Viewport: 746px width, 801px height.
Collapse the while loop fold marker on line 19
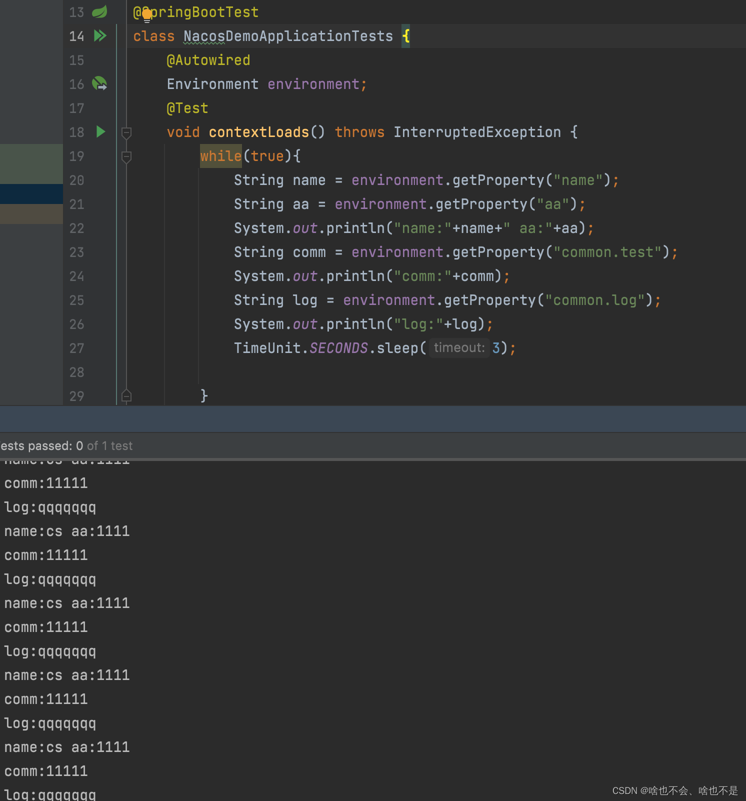[x=126, y=156]
